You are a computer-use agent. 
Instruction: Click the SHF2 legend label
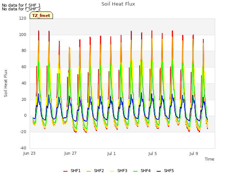(99, 171)
